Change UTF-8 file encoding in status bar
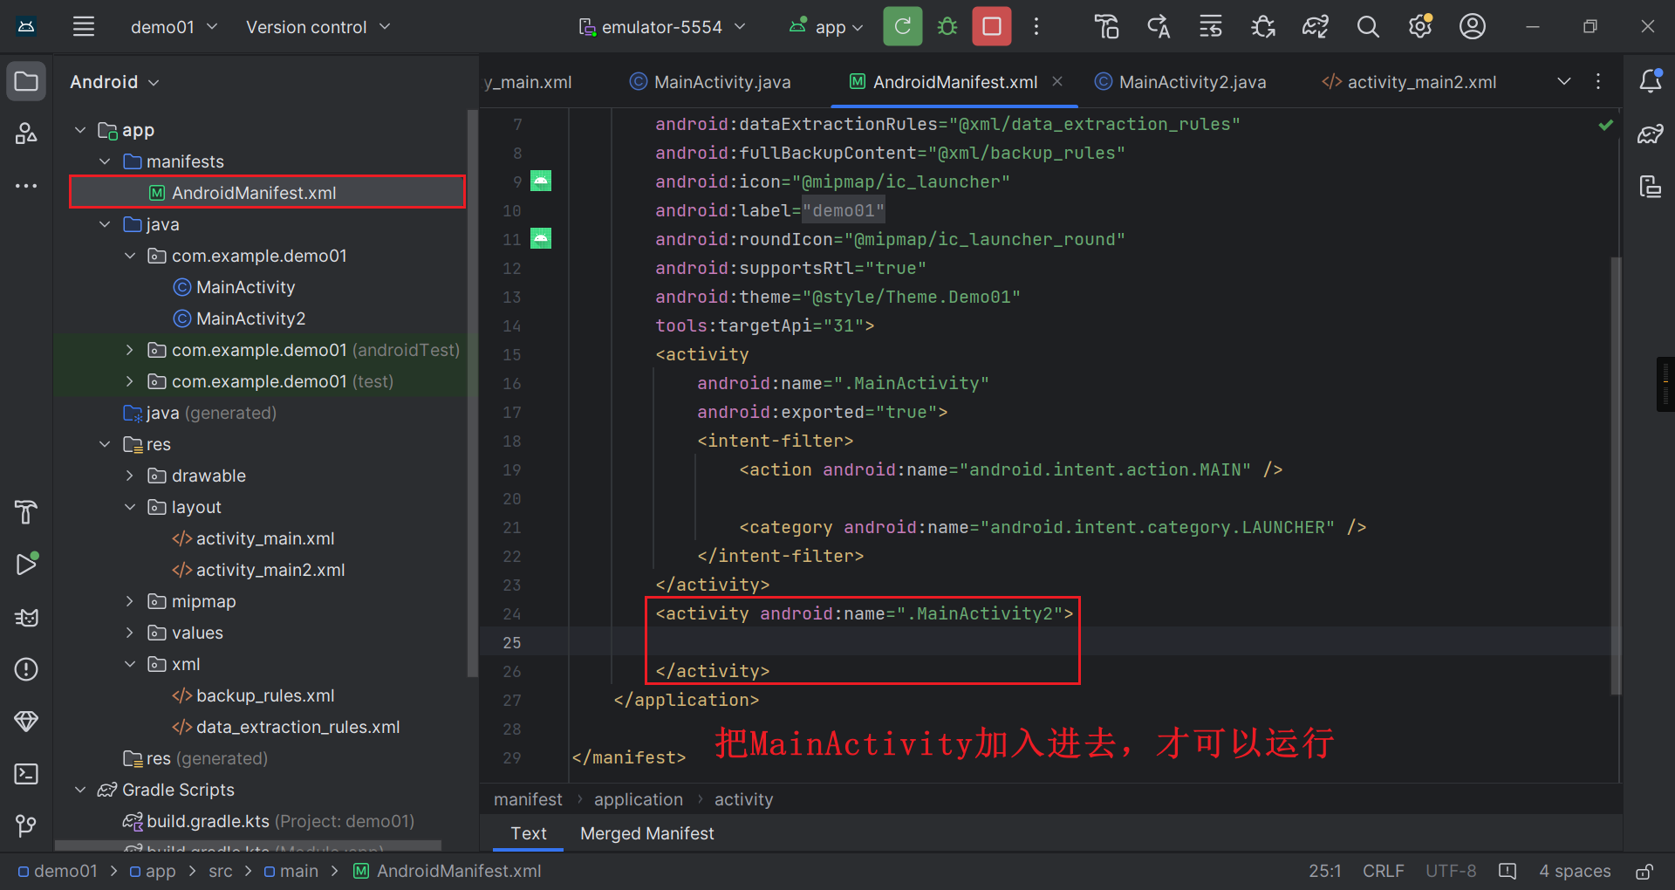 (1451, 871)
